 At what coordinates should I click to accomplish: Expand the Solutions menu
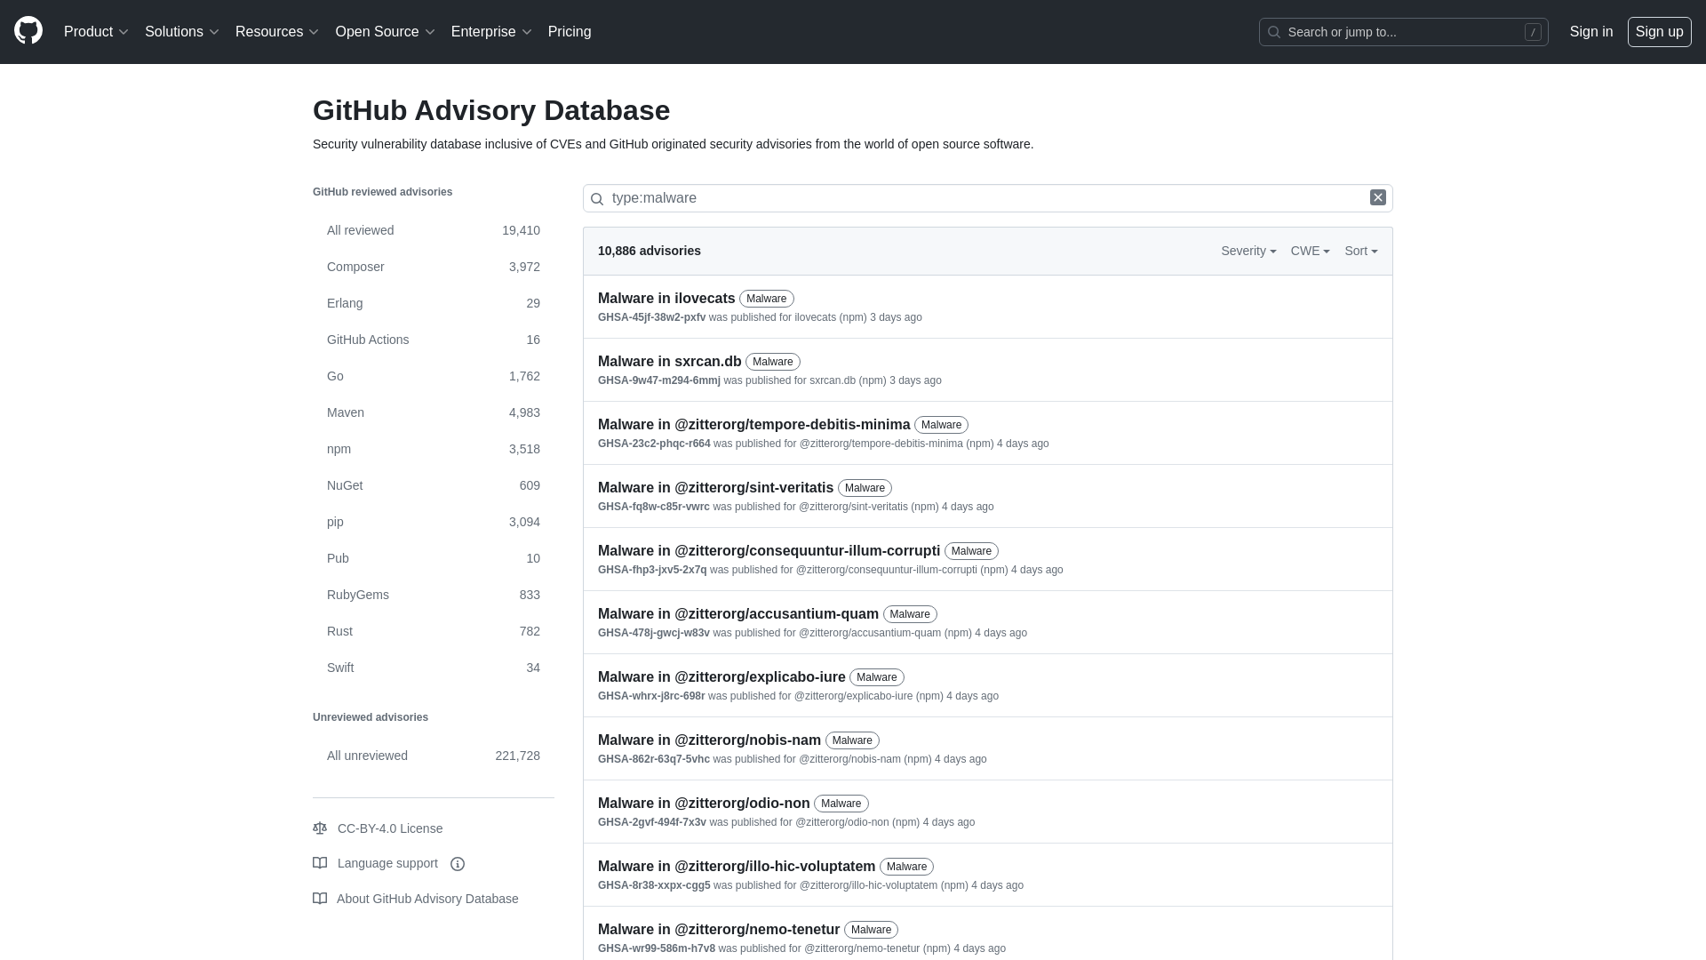[x=181, y=32]
